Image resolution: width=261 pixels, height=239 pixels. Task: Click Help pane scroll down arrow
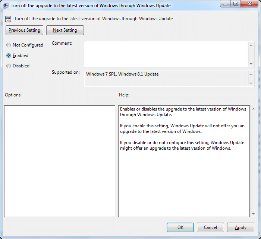point(253,214)
